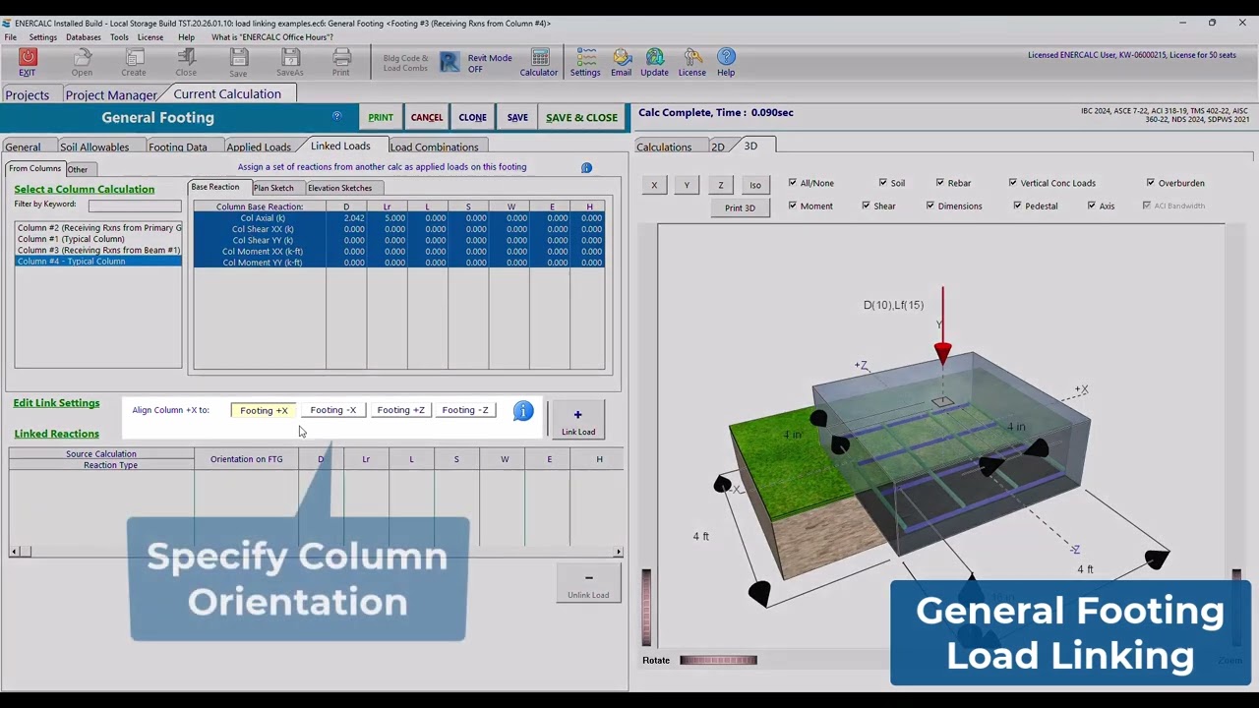Toggle the Pedestal checkbox

[1018, 206]
